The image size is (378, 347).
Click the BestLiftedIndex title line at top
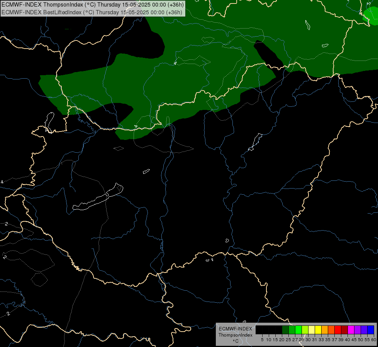coord(92,12)
